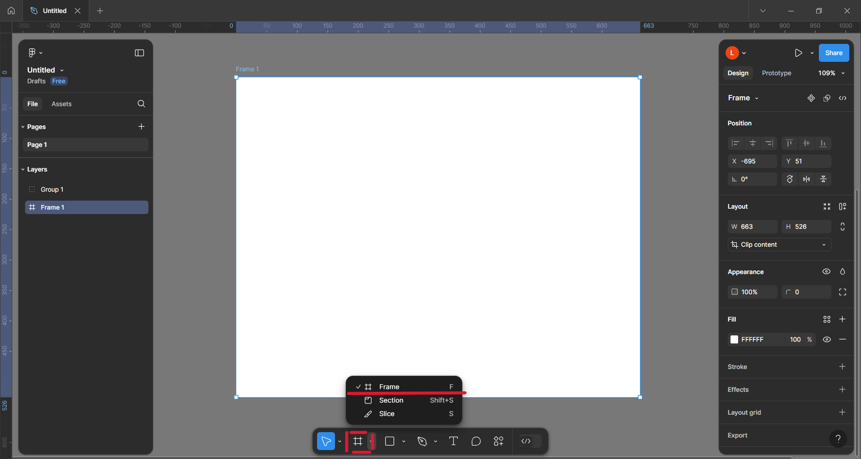Select the Comment tool
The image size is (861, 459).
coord(476,441)
